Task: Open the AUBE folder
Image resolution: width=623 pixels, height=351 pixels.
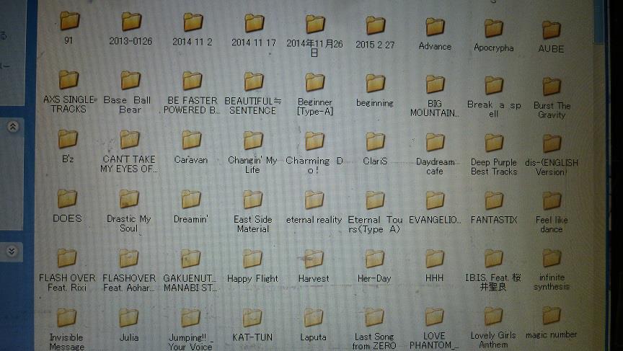Action: tap(552, 30)
